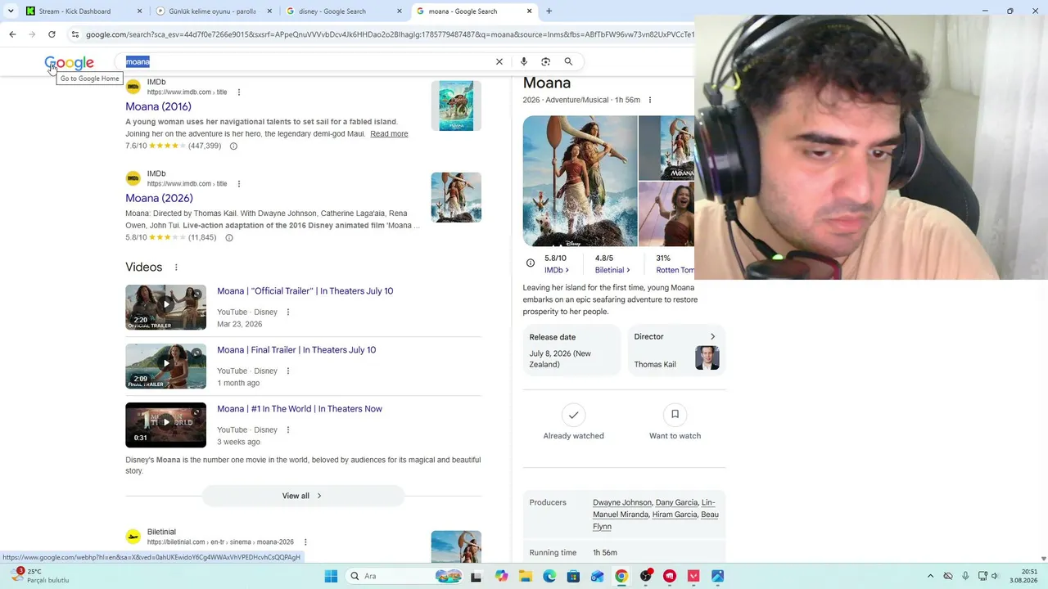The width and height of the screenshot is (1048, 589).
Task: Open #1 In The World video link
Action: point(300,409)
